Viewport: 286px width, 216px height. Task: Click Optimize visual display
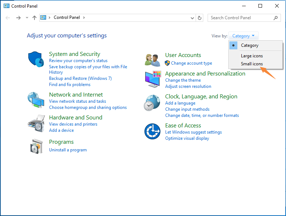point(187,138)
